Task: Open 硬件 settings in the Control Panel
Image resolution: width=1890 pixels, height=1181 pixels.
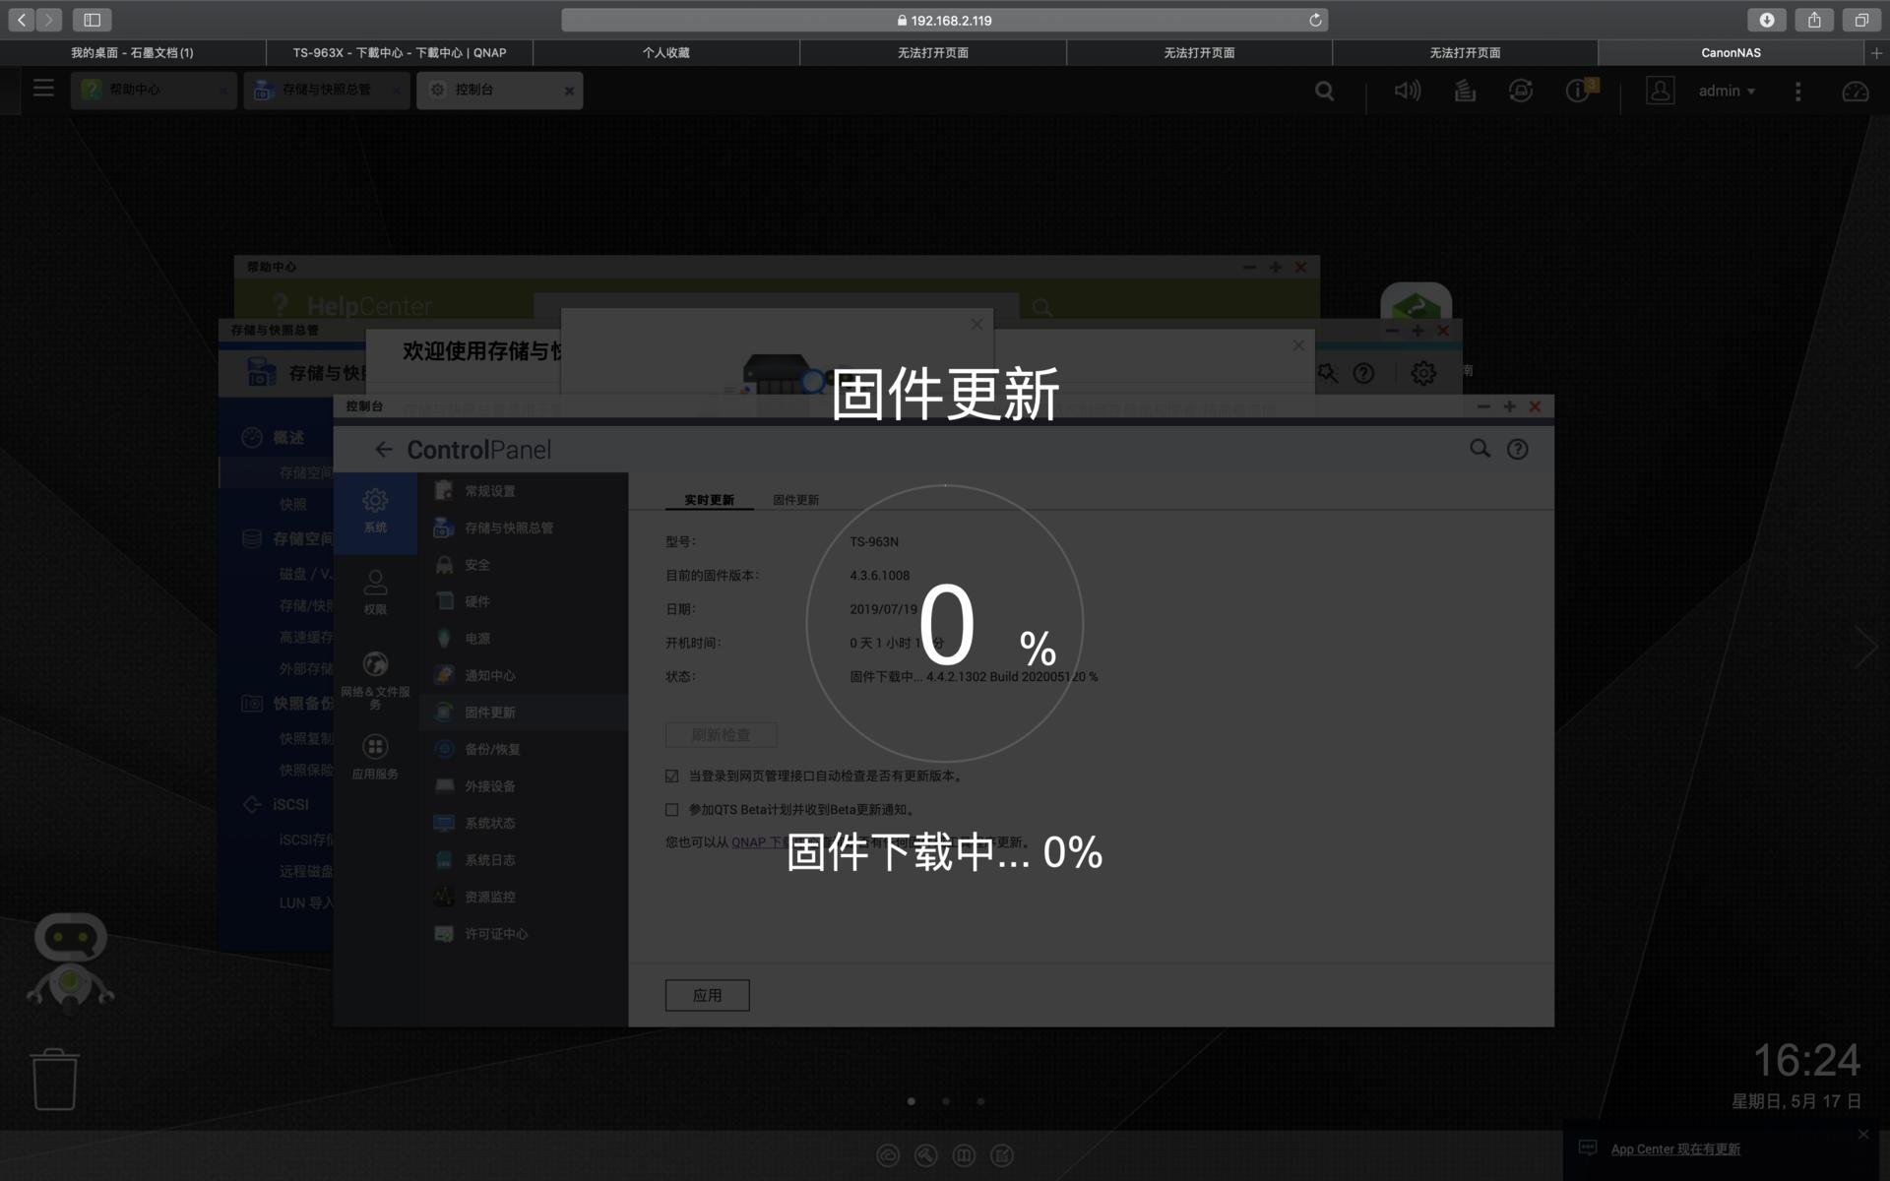Action: (479, 601)
